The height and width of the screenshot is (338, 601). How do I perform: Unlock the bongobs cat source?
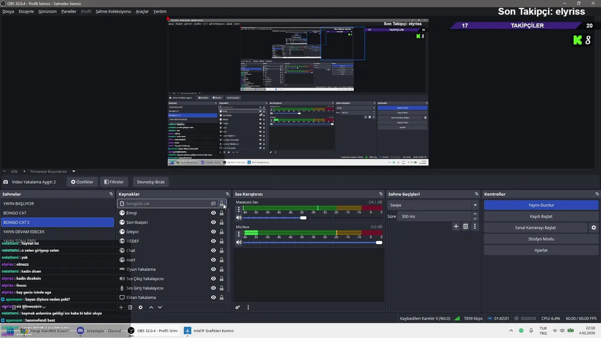pos(221,204)
